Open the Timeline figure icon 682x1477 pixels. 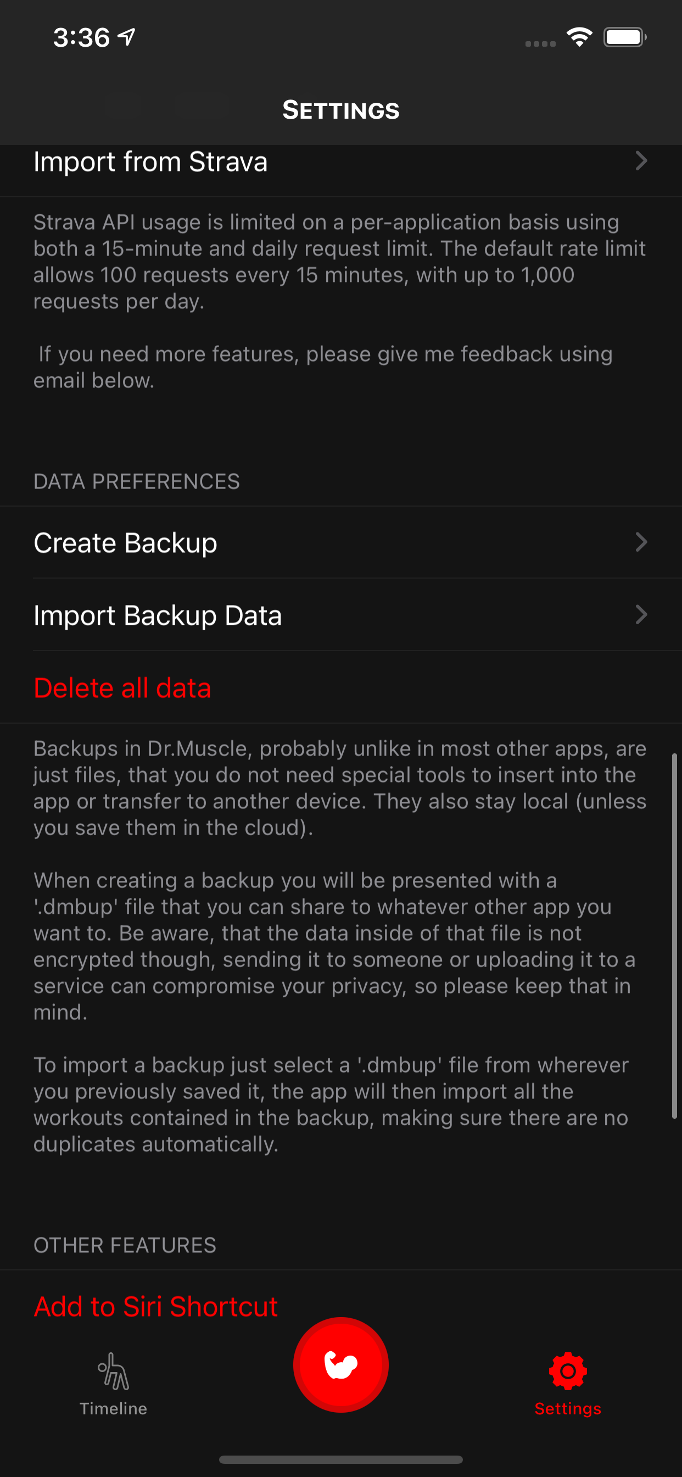114,1371
